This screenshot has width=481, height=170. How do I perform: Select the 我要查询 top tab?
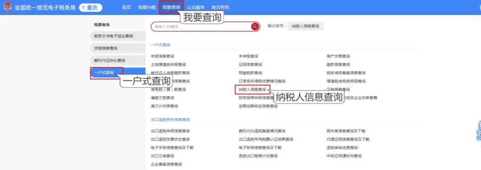click(171, 8)
